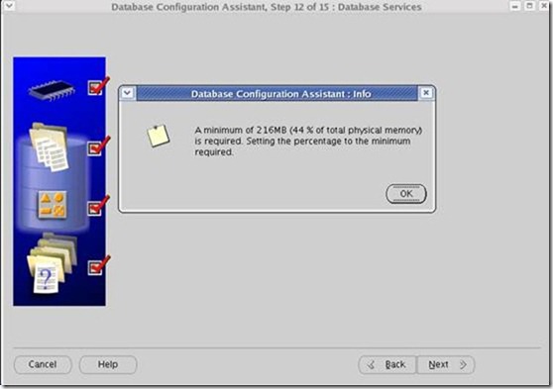Open main window menu arrow in title bar
The image size is (553, 389).
[x=9, y=5]
